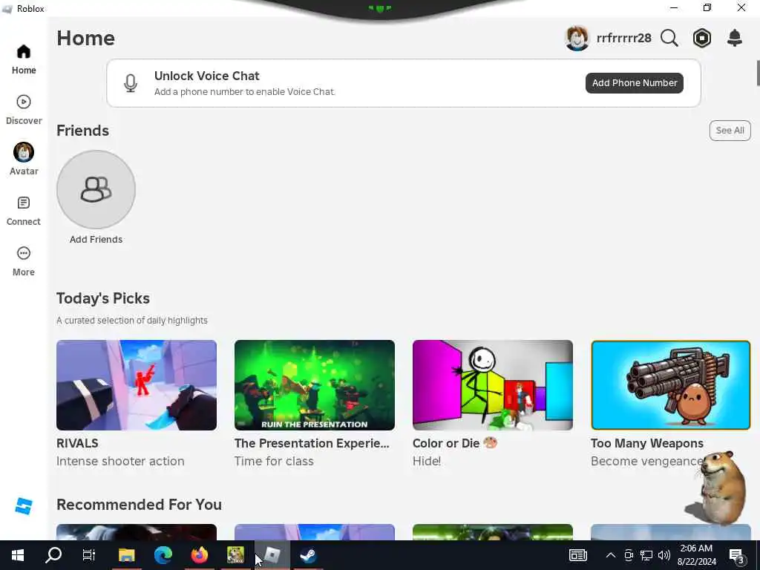The image size is (760, 570).
Task: Open the Home sidebar item
Action: tap(23, 59)
